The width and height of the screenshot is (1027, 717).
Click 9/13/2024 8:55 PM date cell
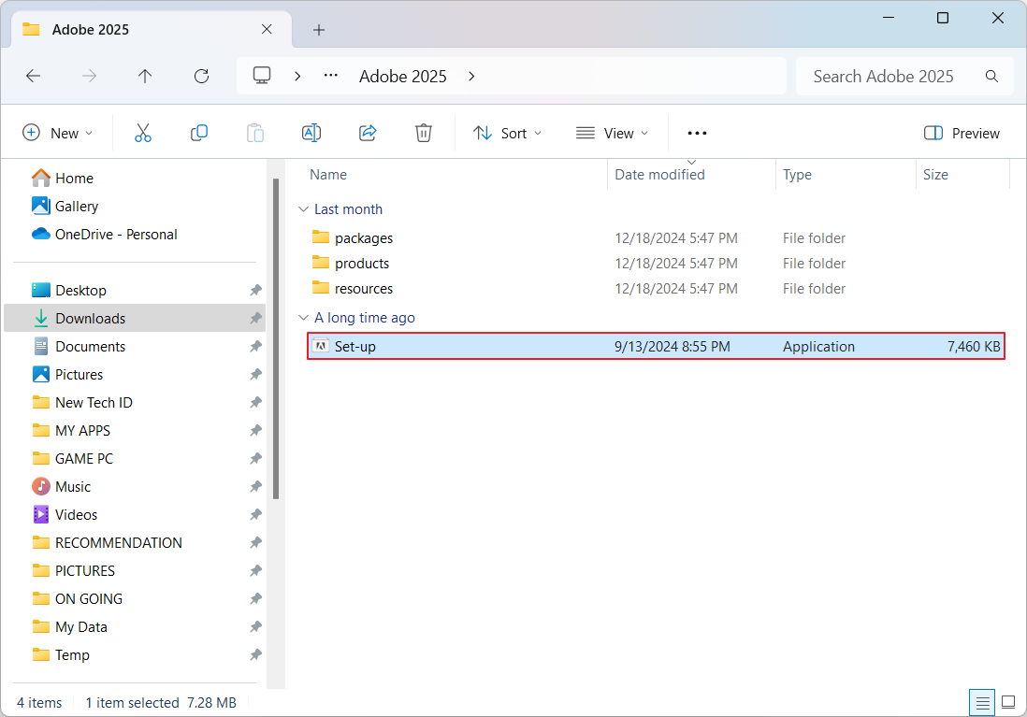point(672,347)
